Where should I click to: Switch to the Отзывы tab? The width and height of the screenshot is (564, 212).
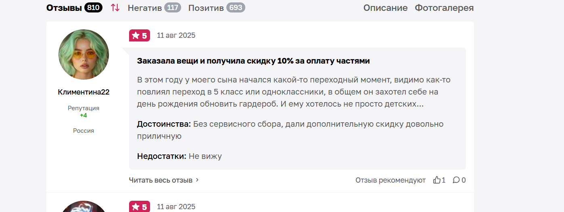click(64, 8)
